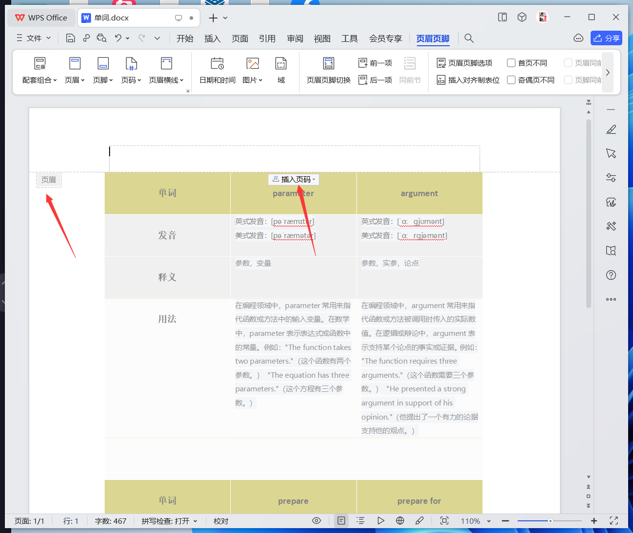Enable 奇偶页不同 checkbox

point(511,80)
